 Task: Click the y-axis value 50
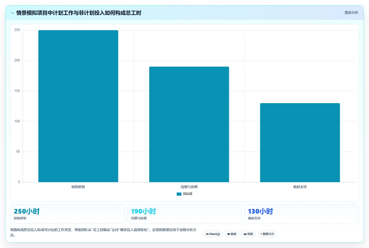18,152
